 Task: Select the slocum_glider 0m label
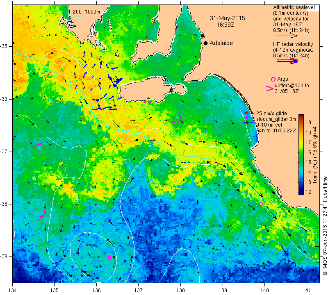(276, 119)
